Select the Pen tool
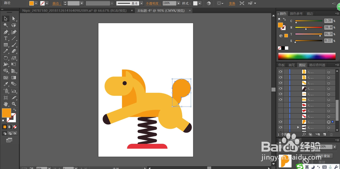The width and height of the screenshot is (340, 169). (6, 32)
